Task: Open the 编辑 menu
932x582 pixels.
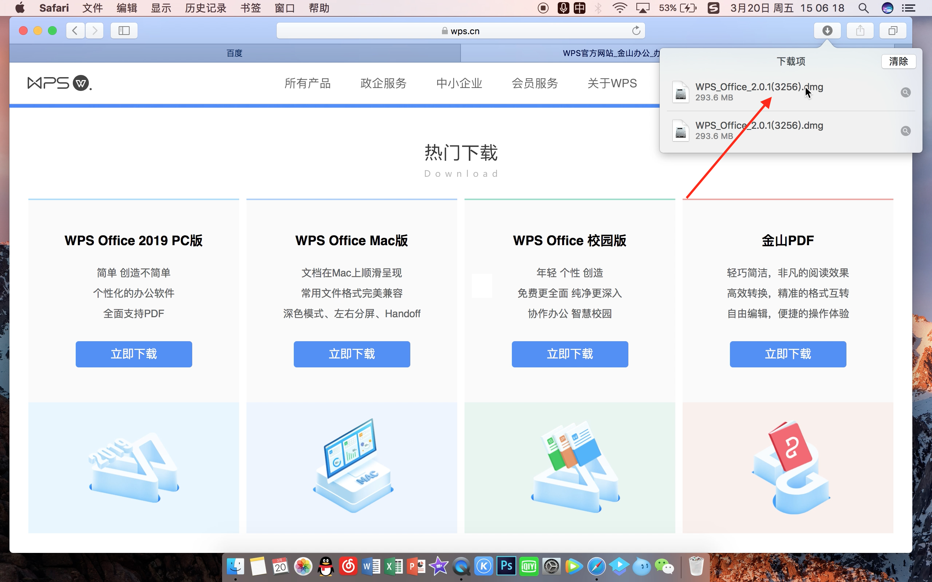Action: (x=127, y=8)
